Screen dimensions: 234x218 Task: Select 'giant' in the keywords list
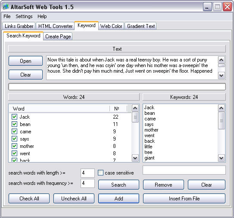pyautogui.click(x=150, y=158)
